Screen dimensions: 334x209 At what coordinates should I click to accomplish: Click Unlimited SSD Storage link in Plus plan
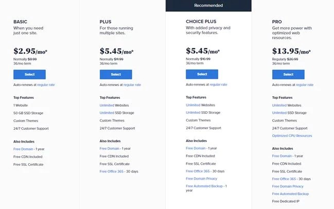point(107,113)
